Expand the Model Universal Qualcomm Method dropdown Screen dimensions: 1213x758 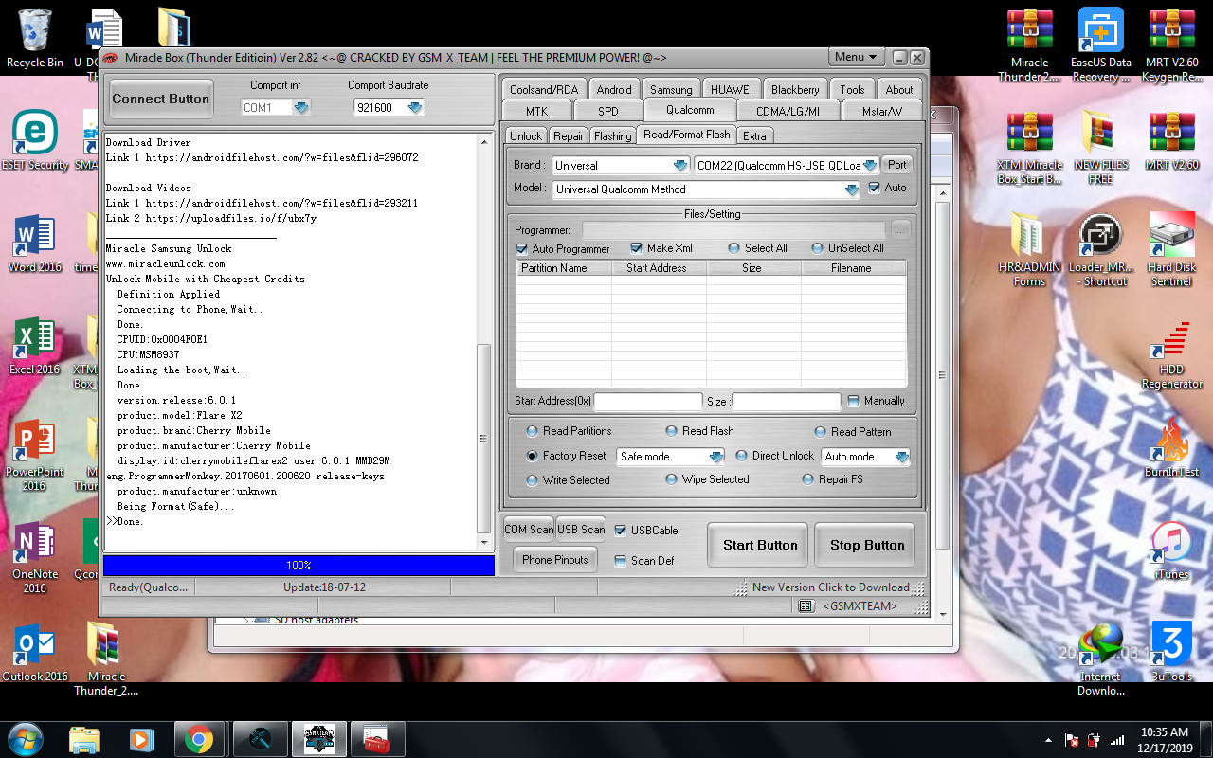click(x=852, y=189)
